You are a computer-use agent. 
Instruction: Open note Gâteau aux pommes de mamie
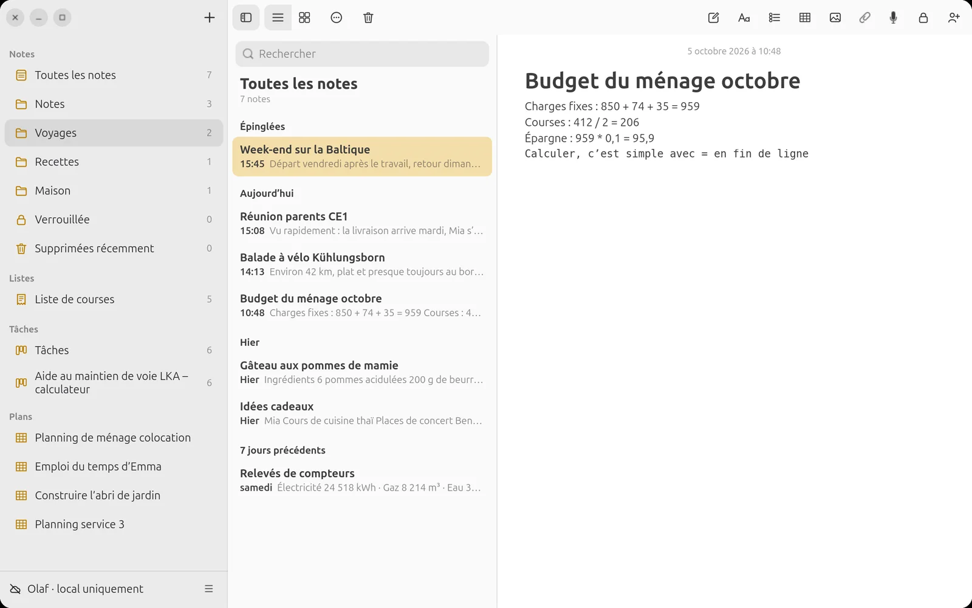tap(362, 372)
